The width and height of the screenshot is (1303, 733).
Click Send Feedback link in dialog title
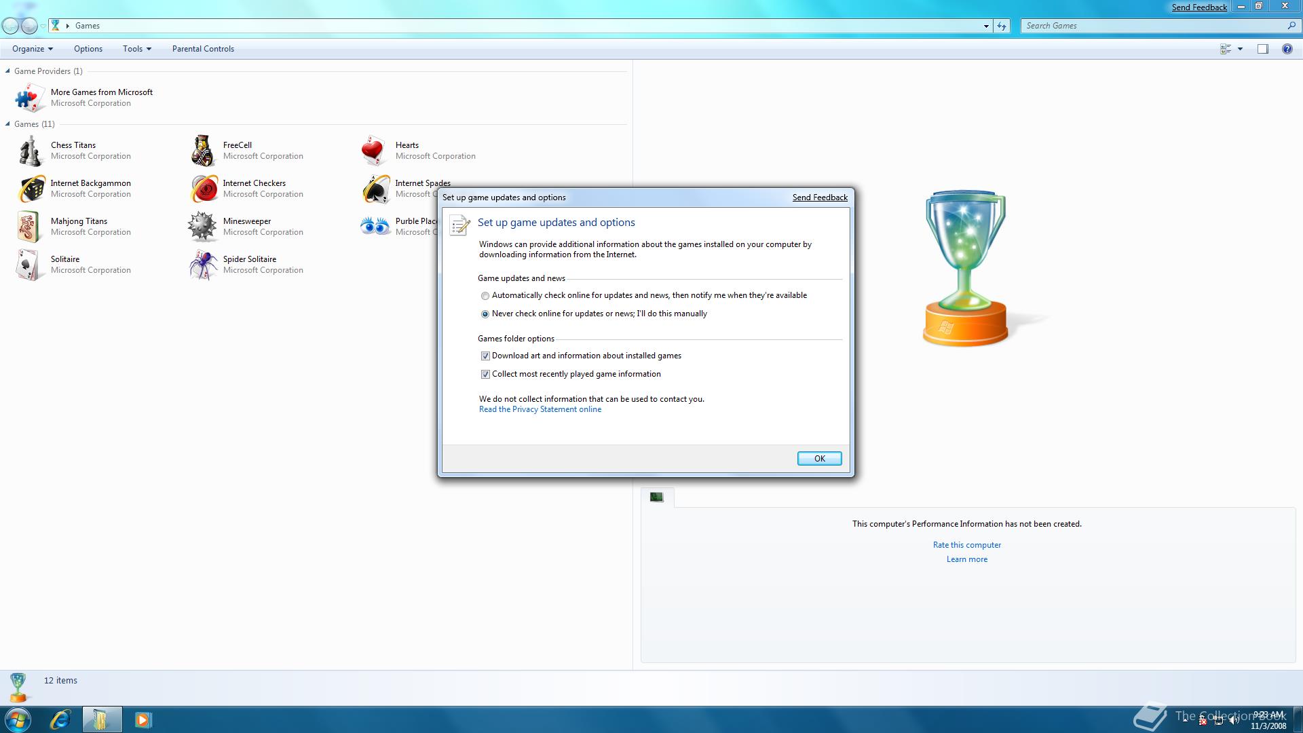820,198
